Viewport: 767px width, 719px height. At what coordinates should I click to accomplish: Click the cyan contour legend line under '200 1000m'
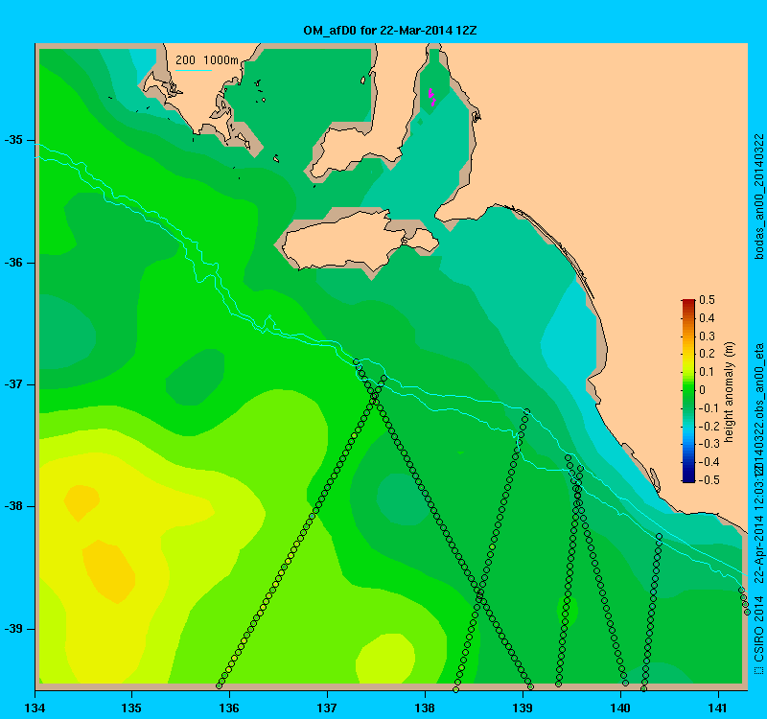194,70
